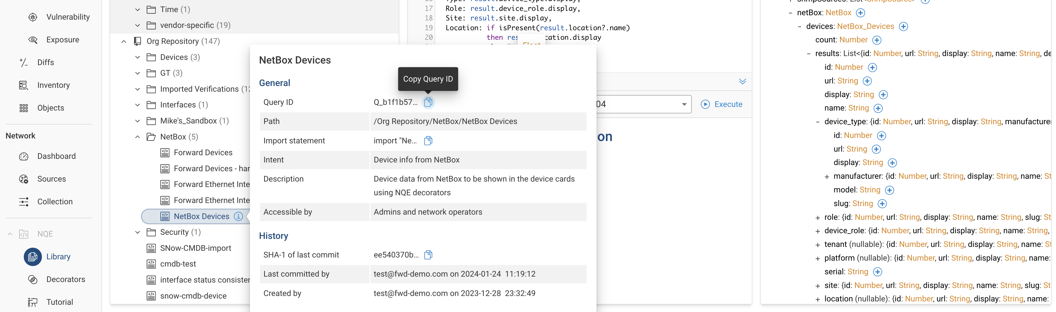Collapse the NQE sidebar section
This screenshot has width=1056, height=312.
click(10, 234)
